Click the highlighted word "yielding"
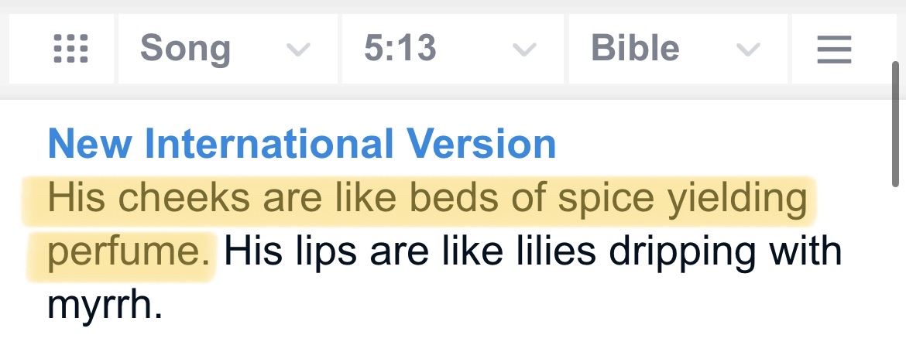This screenshot has width=906, height=345. pos(736,200)
